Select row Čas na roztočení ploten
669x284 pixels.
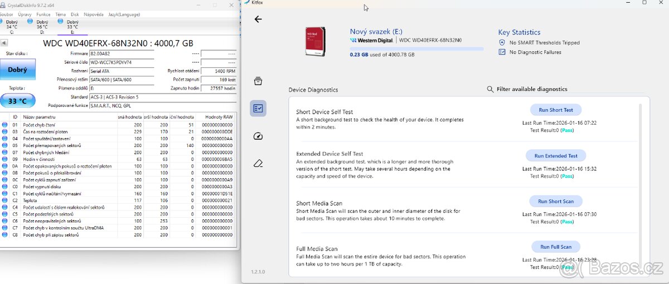[x=118, y=131]
